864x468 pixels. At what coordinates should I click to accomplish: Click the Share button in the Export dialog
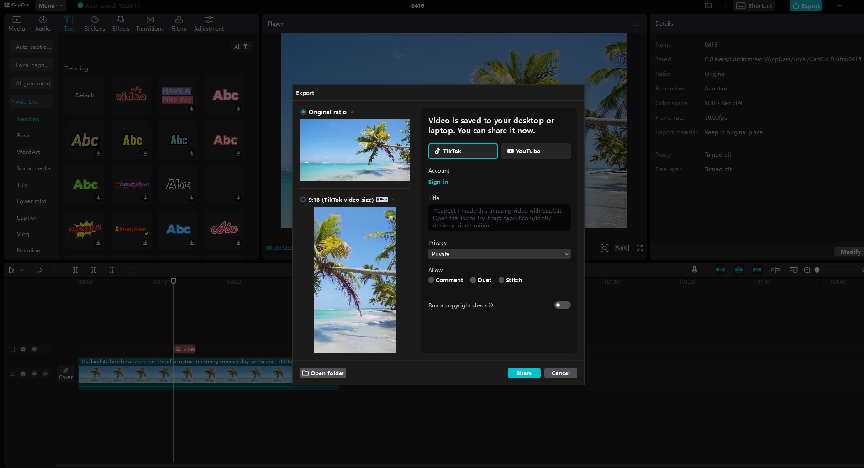click(523, 373)
